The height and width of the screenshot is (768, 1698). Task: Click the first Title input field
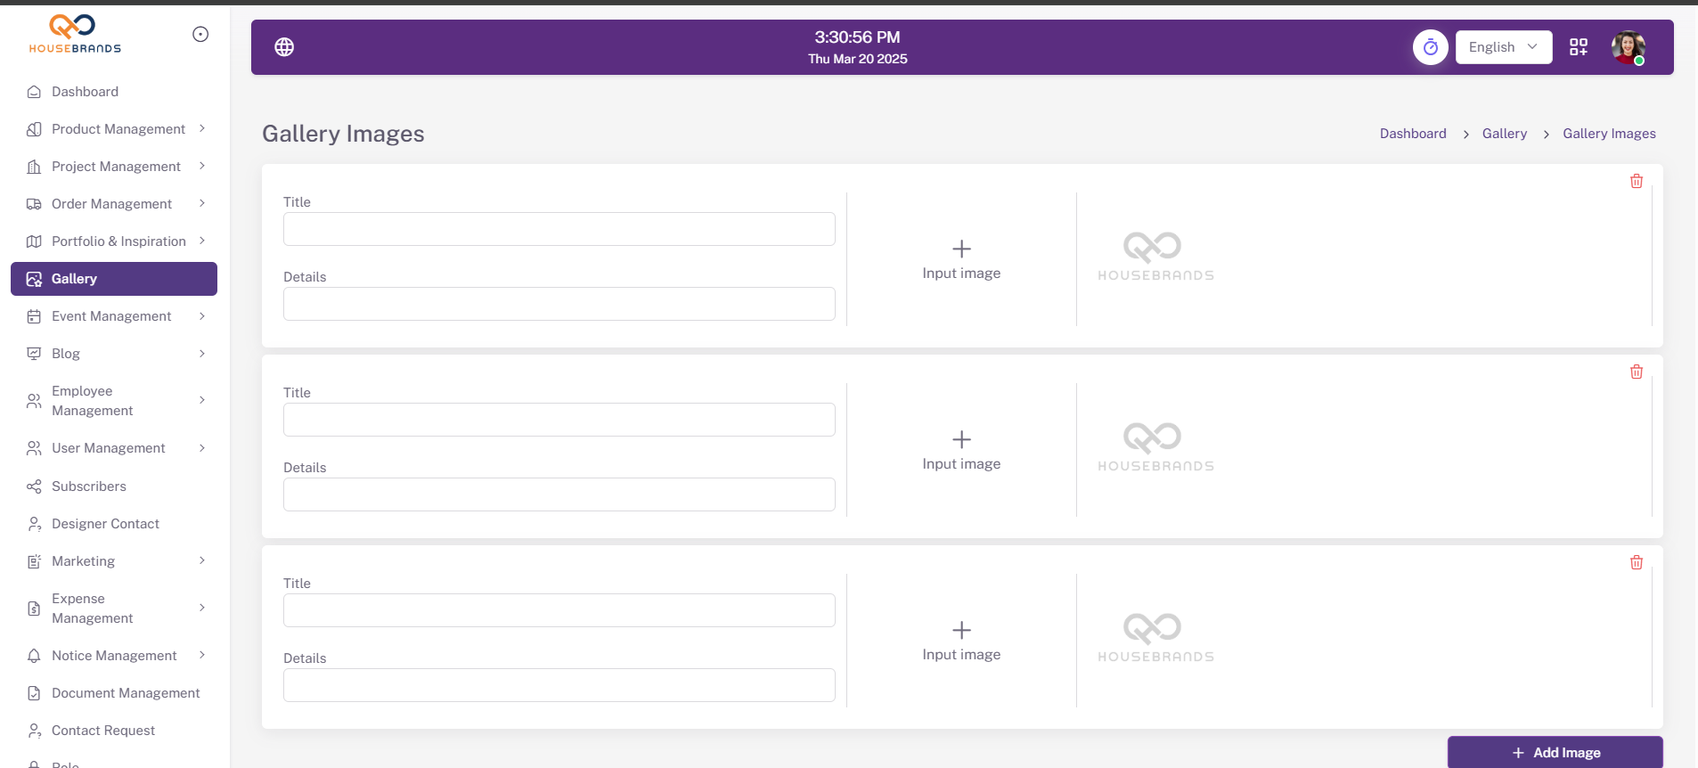click(559, 229)
